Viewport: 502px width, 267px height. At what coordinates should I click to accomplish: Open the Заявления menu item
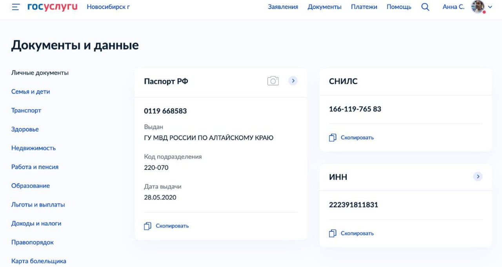pyautogui.click(x=283, y=7)
